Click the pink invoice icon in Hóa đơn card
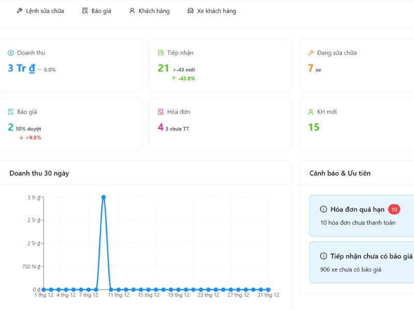 pos(161,112)
